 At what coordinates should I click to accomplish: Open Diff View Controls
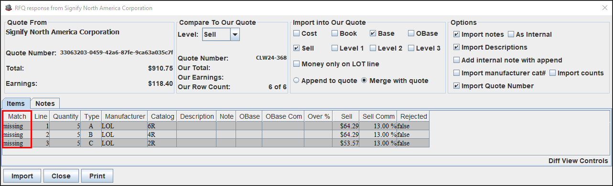tap(578, 161)
